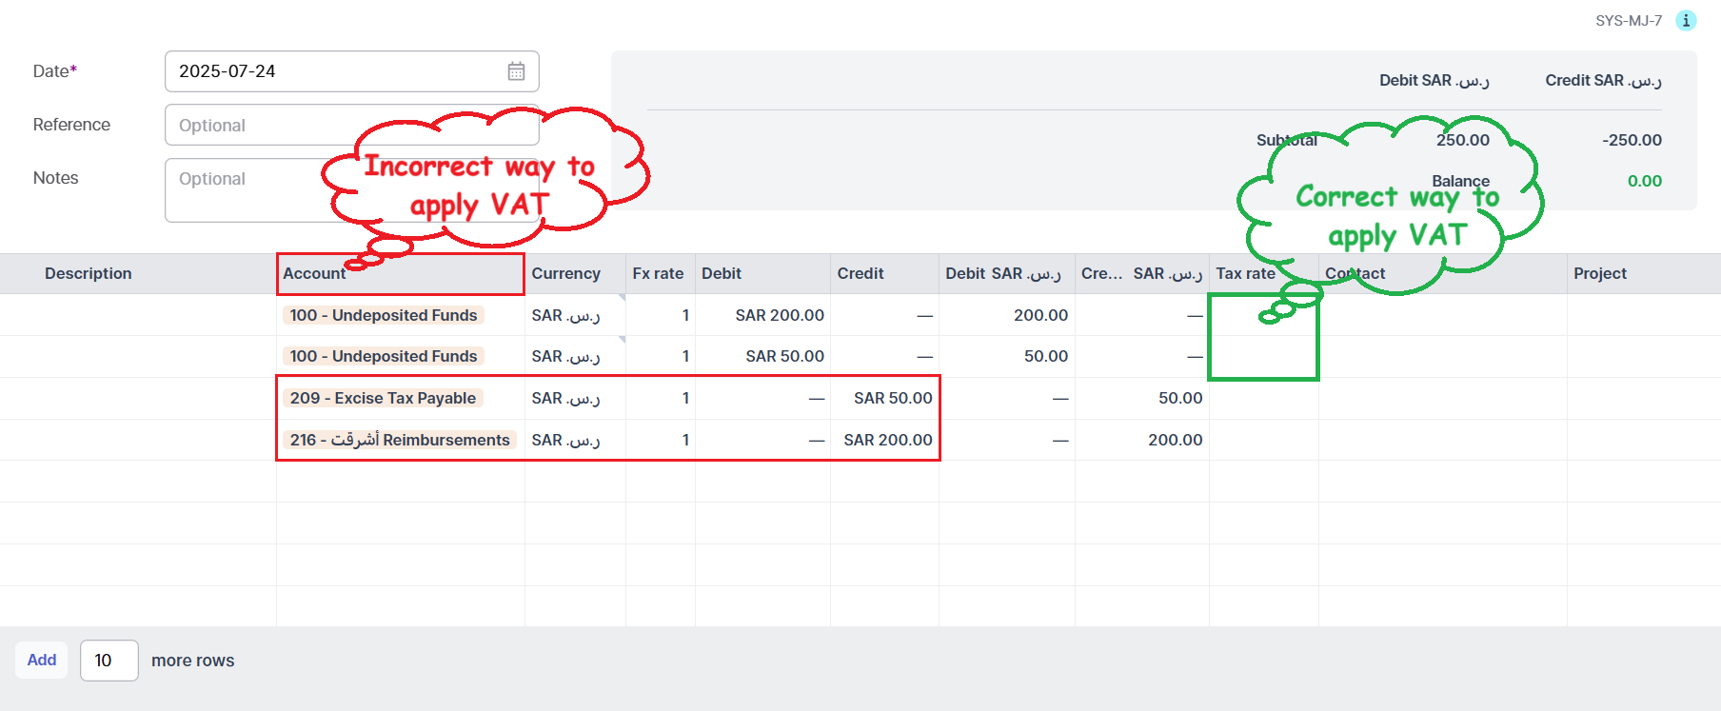Select second row Tax rate cell
The width and height of the screenshot is (1721, 711).
point(1263,356)
